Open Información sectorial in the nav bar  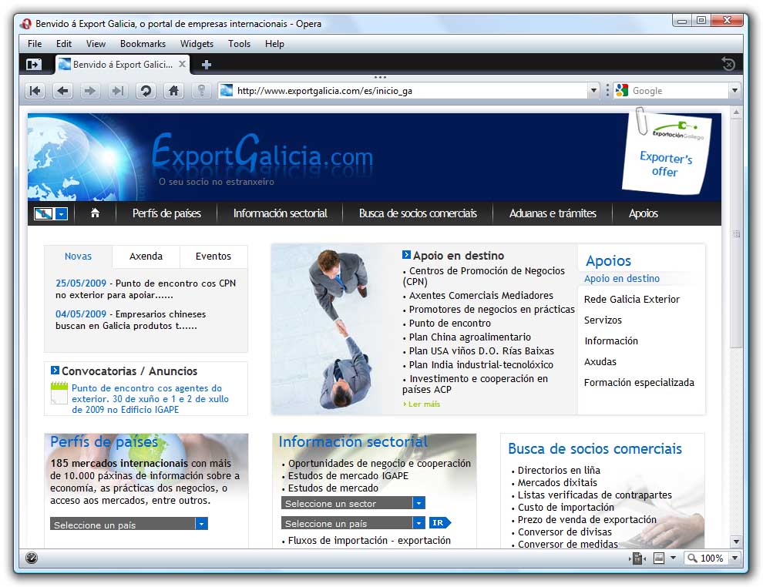tap(280, 213)
